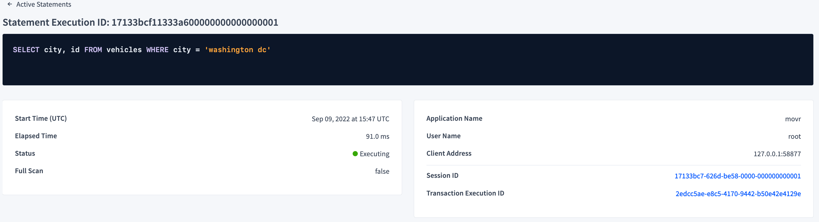Select the Transaction Execution ID label
This screenshot has width=819, height=222.
(466, 193)
